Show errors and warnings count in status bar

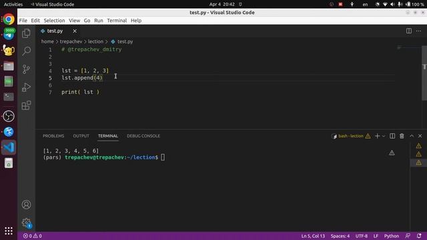pos(33,235)
